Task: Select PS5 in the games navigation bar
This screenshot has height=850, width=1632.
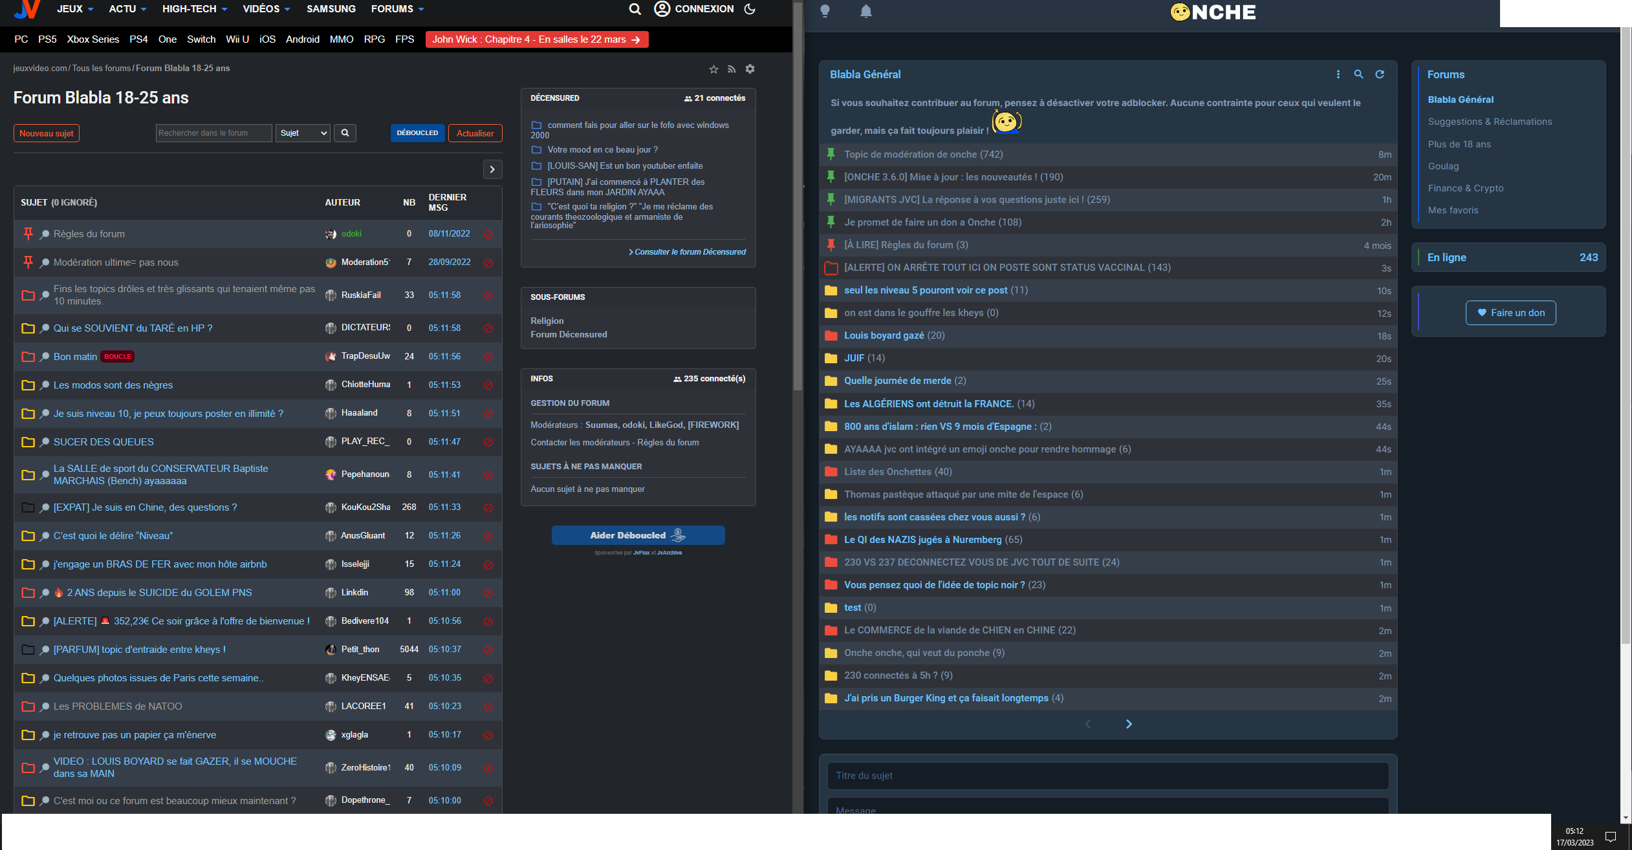Action: 47,39
